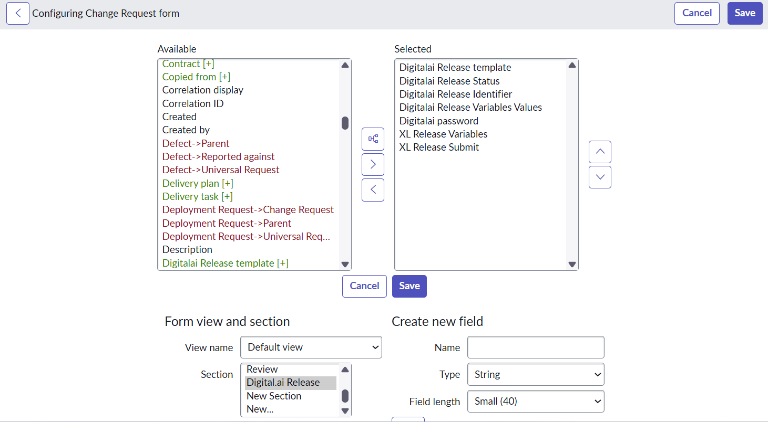Select Deployment Request->Change Request field
The width and height of the screenshot is (768, 422).
click(x=248, y=209)
